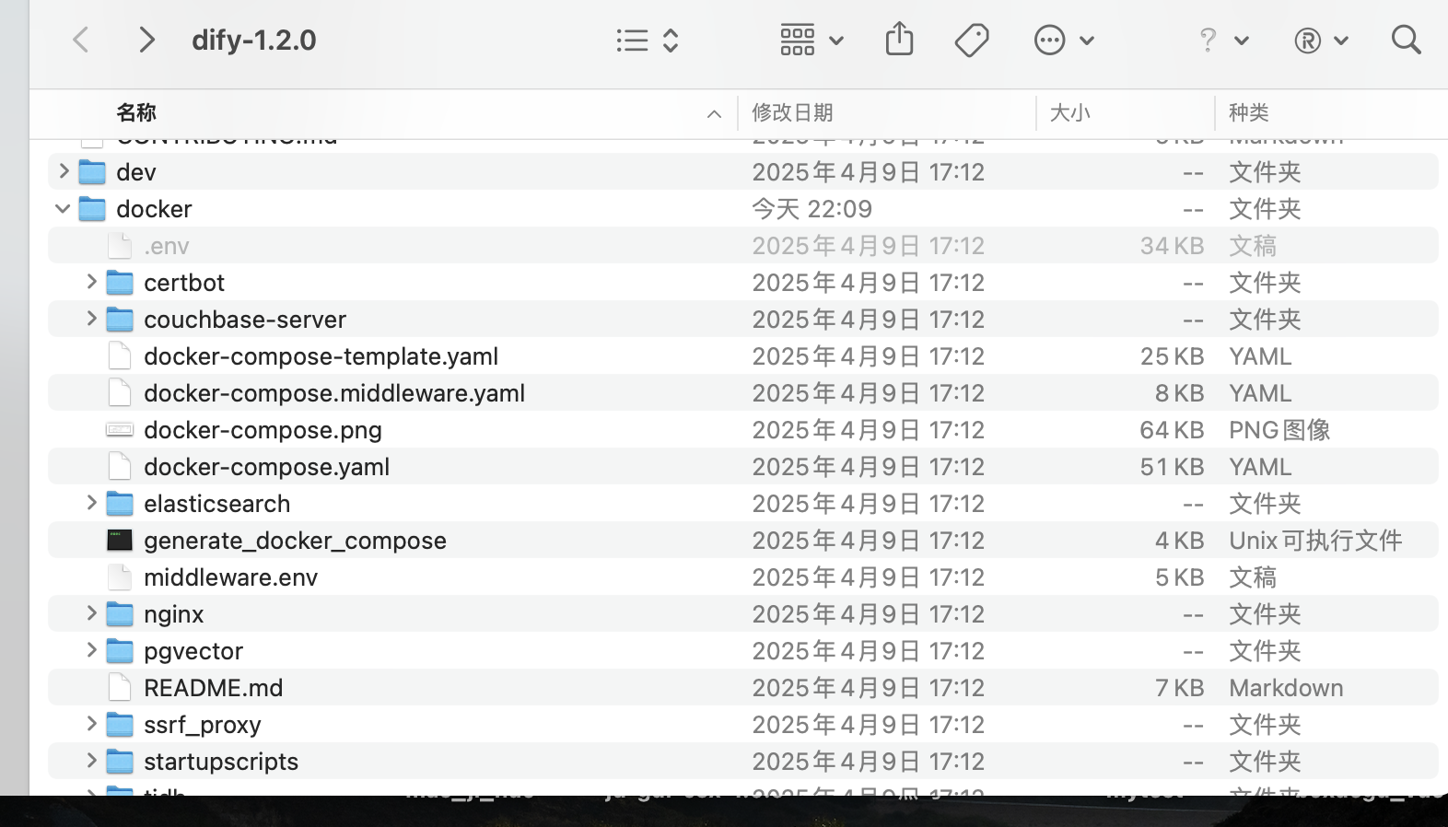Viewport: 1448px width, 827px height.
Task: Toggle the sort direction caret
Action: point(714,113)
